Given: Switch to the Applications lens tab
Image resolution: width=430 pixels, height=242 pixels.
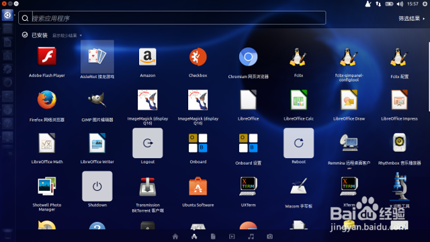Looking at the screenshot, I should [194, 236].
